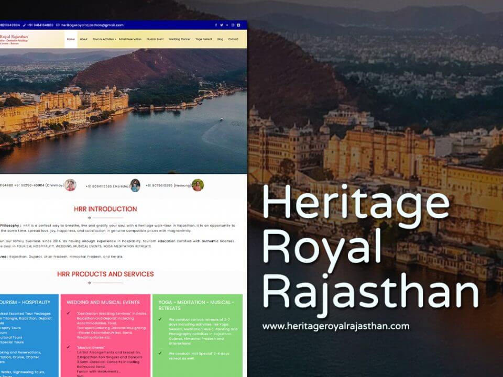Screen dimensions: 503x377
Task: Click the checkmark beside 'Destination Wedding Services'
Action: (68, 313)
